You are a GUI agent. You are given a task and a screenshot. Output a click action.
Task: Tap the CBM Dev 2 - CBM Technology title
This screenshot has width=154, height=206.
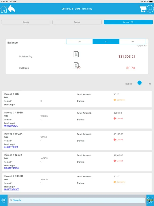point(77,9)
